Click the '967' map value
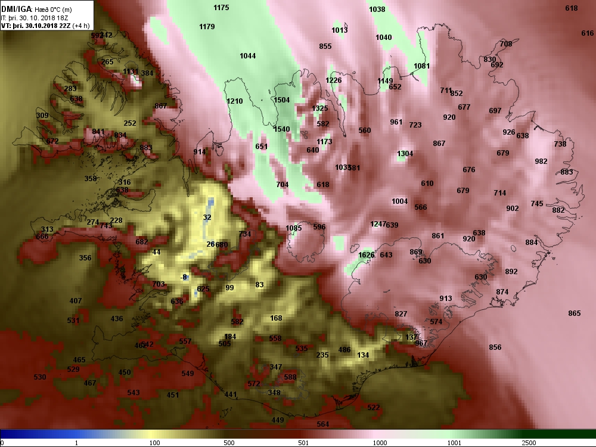 tap(421, 343)
